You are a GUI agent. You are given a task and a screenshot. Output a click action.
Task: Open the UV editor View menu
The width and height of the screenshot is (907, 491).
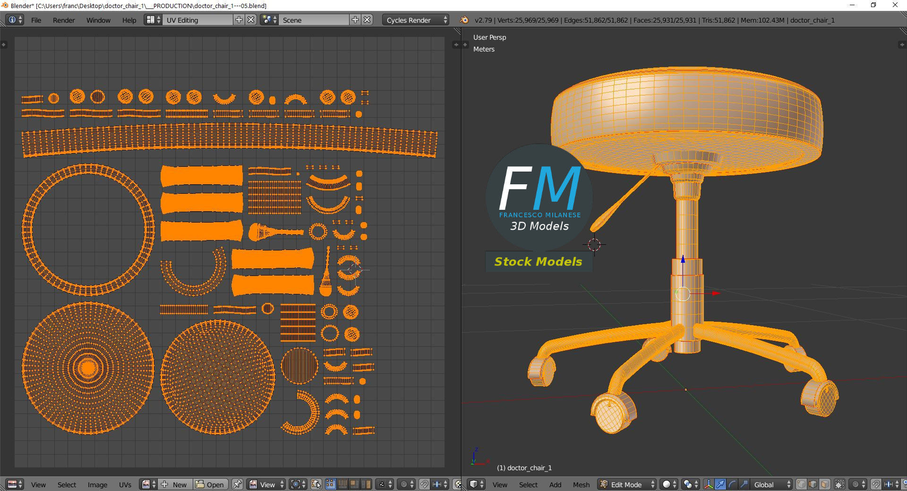click(x=38, y=484)
